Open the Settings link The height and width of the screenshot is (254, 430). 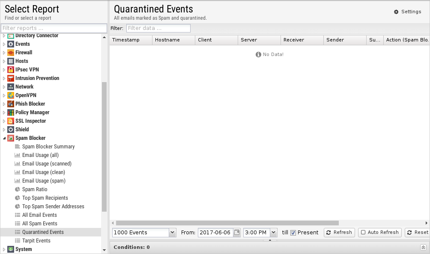[x=407, y=12]
